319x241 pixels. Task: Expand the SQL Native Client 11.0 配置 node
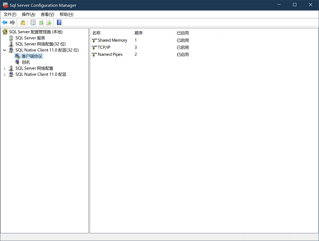(5, 75)
